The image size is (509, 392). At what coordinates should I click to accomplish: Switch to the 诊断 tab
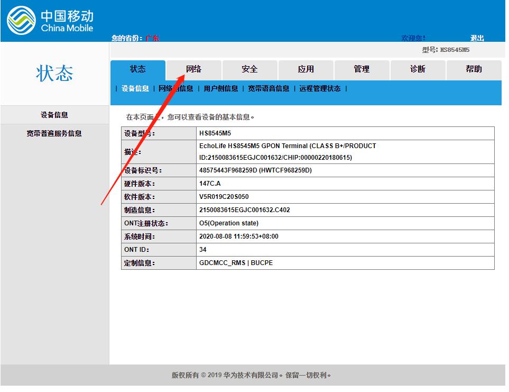pos(418,69)
